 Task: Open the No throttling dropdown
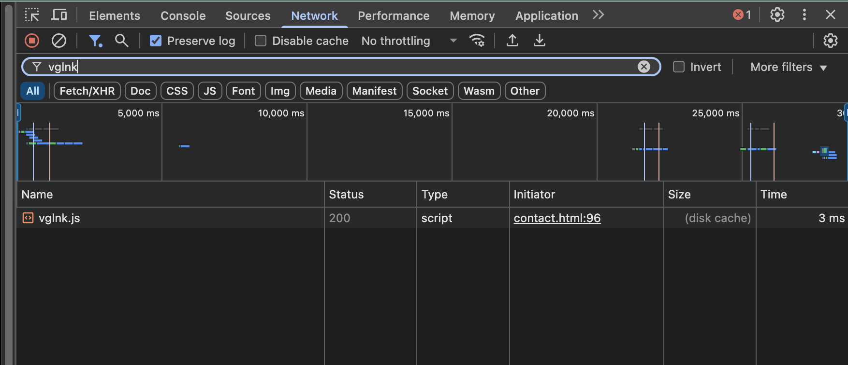click(x=409, y=41)
